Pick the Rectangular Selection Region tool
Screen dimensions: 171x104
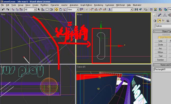pyautogui.click(x=47, y=10)
